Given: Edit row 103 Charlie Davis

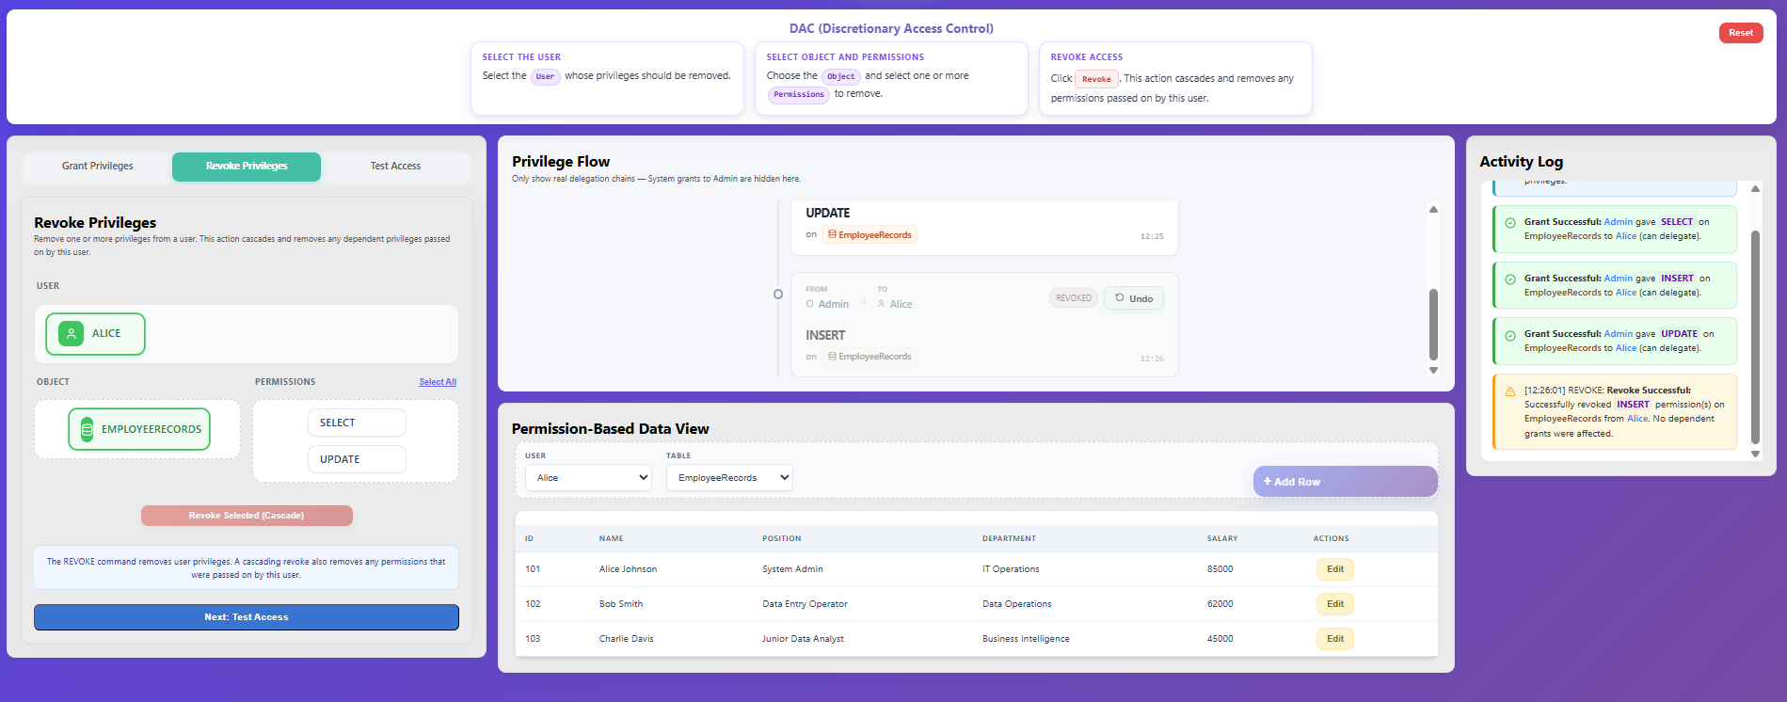Looking at the screenshot, I should (x=1335, y=639).
